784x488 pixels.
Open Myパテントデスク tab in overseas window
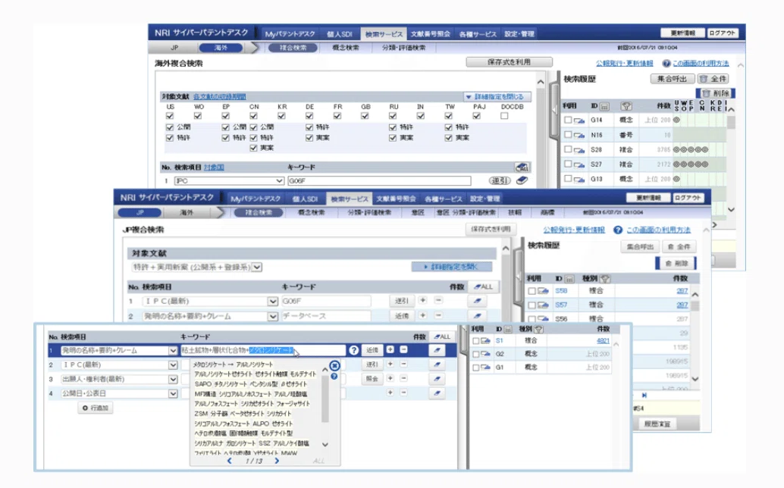pyautogui.click(x=290, y=34)
